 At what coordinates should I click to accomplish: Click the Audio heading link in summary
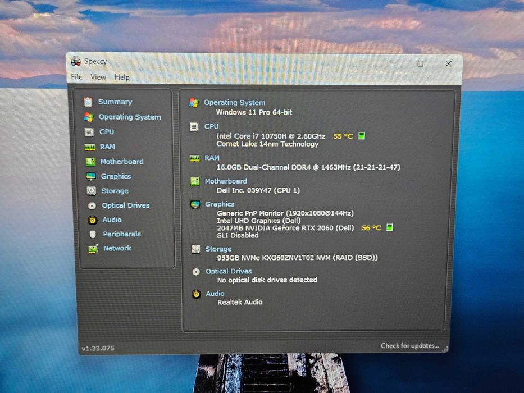[x=215, y=294]
